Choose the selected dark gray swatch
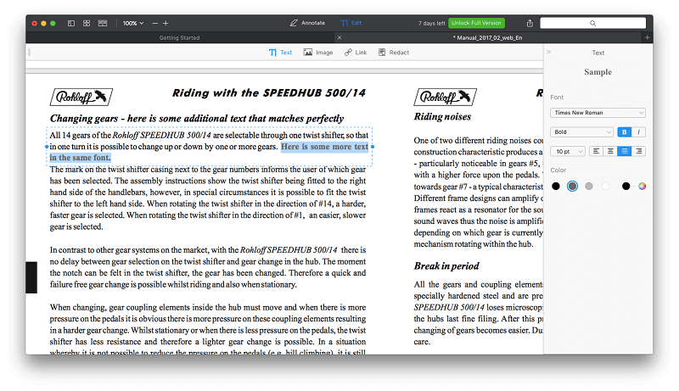Image resolution: width=679 pixels, height=391 pixels. click(x=572, y=186)
